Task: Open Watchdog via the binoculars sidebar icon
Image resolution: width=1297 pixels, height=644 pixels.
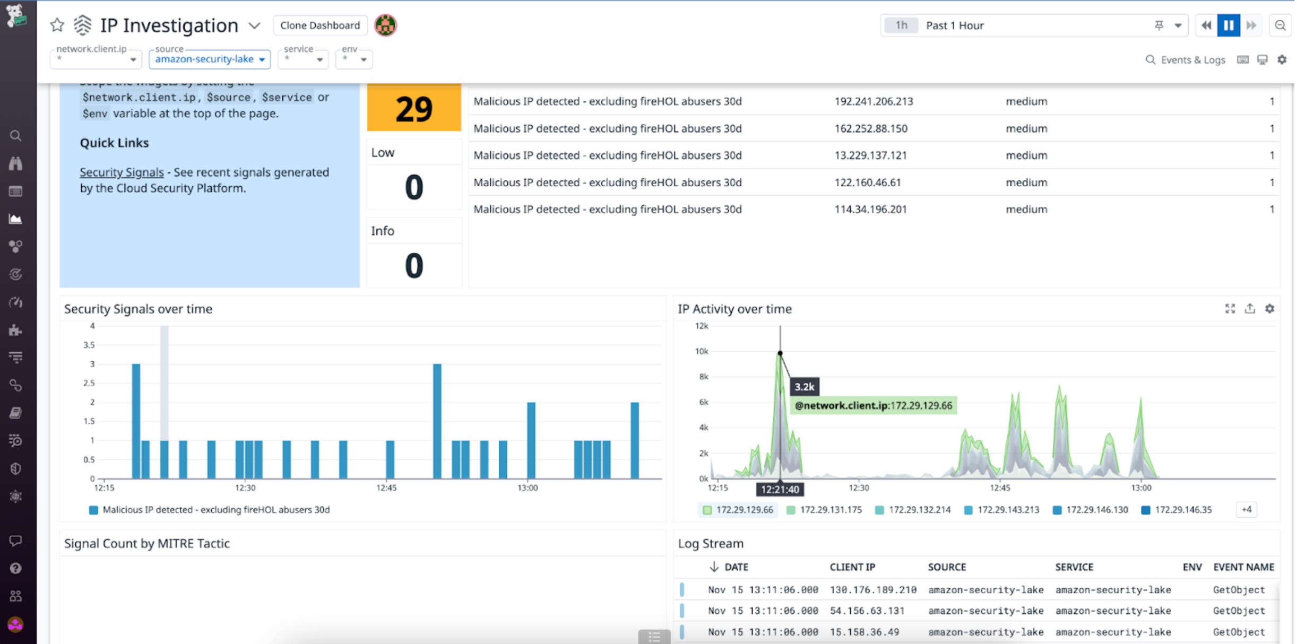Action: tap(15, 164)
